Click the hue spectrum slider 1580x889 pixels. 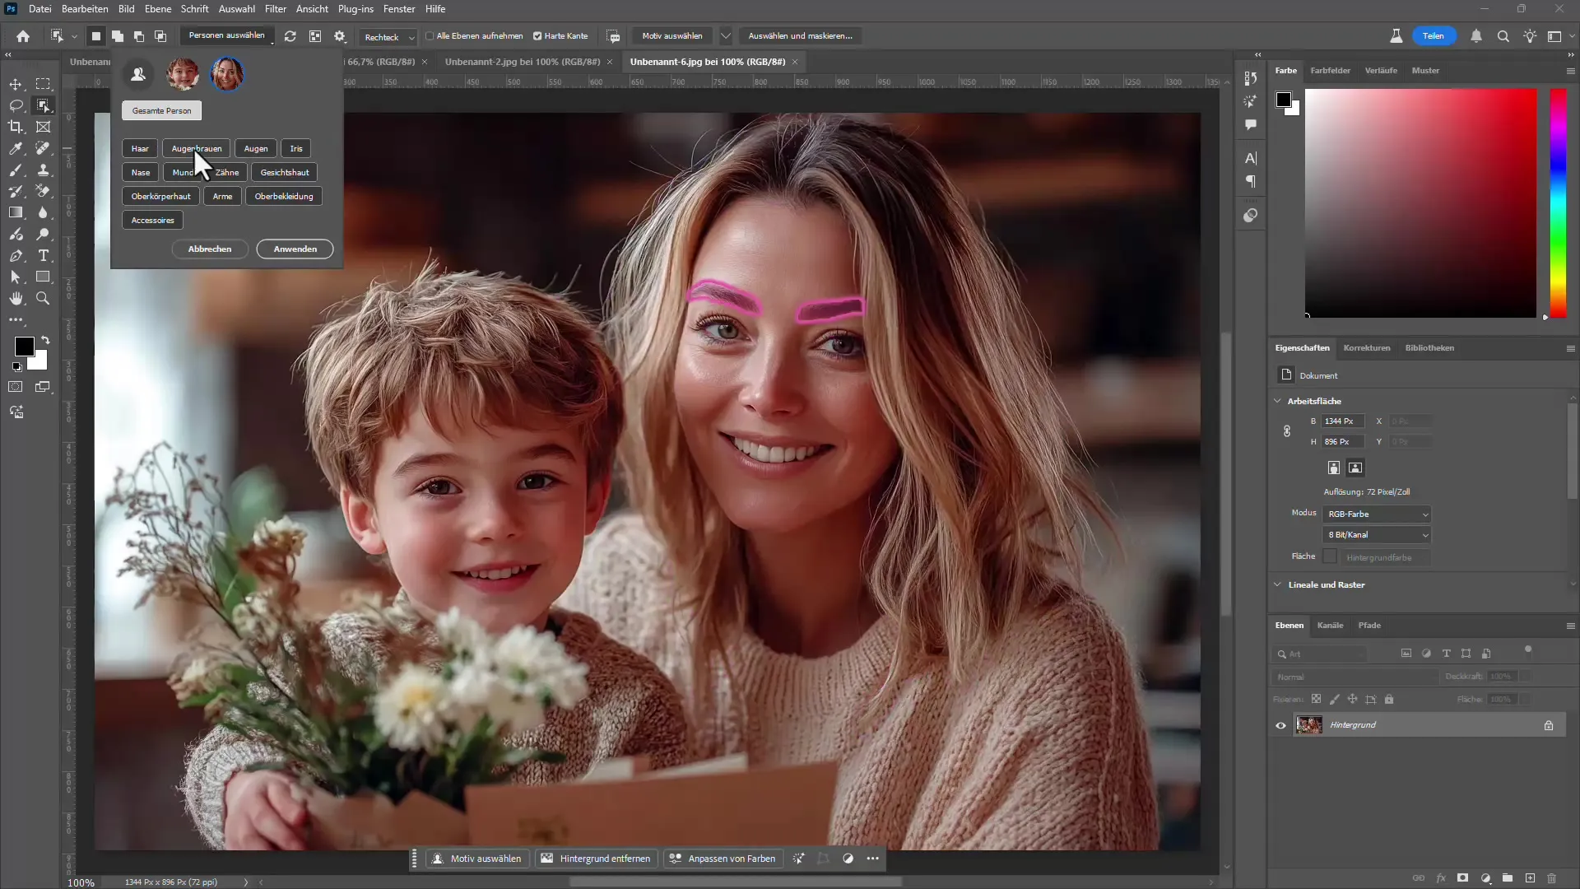coord(1558,202)
